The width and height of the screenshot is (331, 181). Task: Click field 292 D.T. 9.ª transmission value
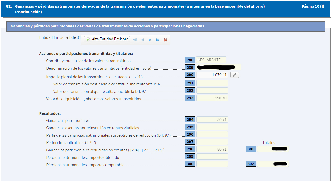212,91
